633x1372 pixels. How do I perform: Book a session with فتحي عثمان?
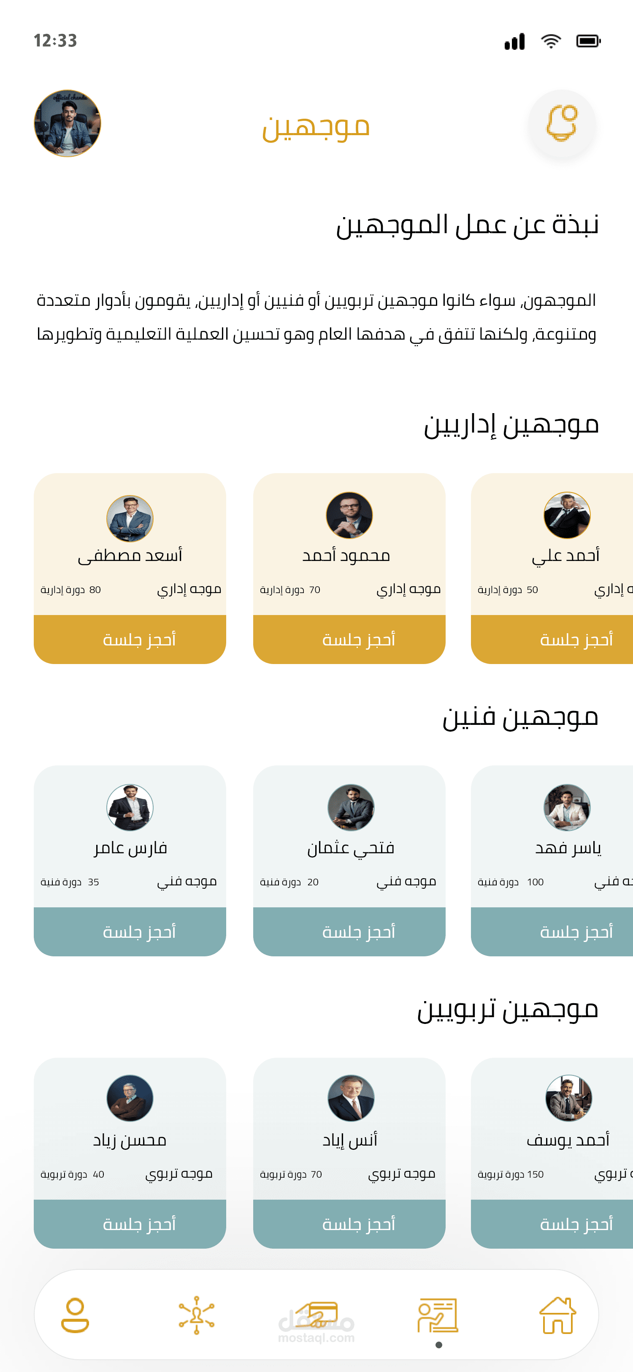(349, 931)
